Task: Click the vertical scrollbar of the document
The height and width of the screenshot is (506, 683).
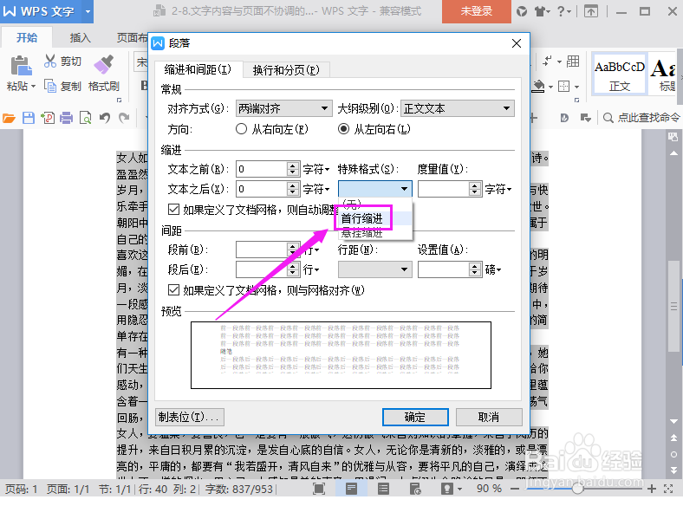Action: tap(673, 307)
